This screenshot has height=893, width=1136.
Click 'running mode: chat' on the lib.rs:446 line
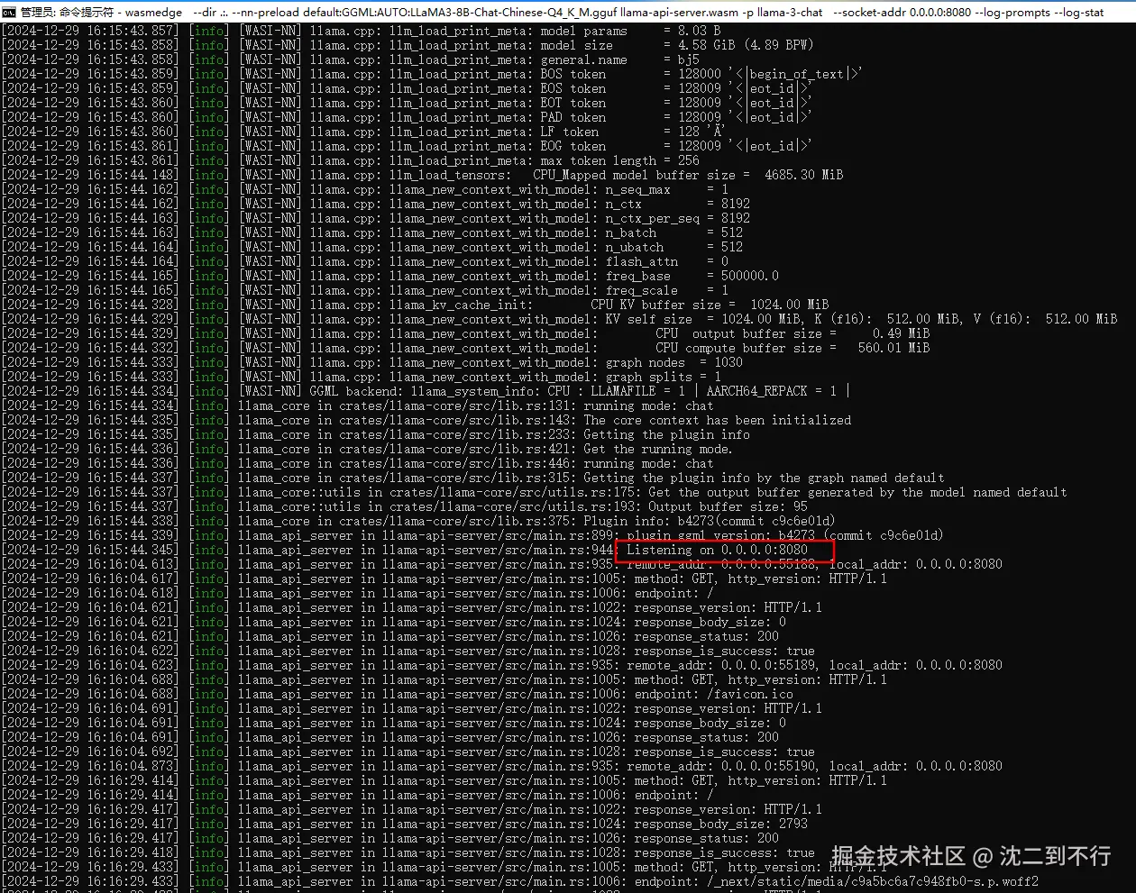pos(648,463)
